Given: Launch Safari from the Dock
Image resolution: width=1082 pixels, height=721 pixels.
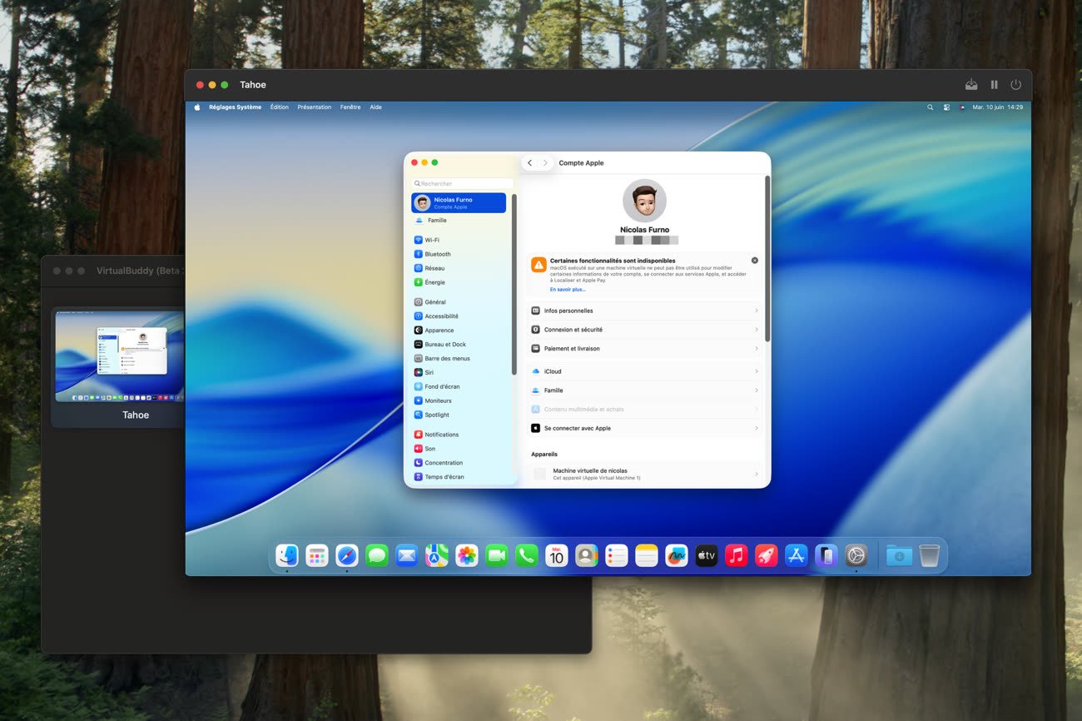Looking at the screenshot, I should pyautogui.click(x=347, y=555).
